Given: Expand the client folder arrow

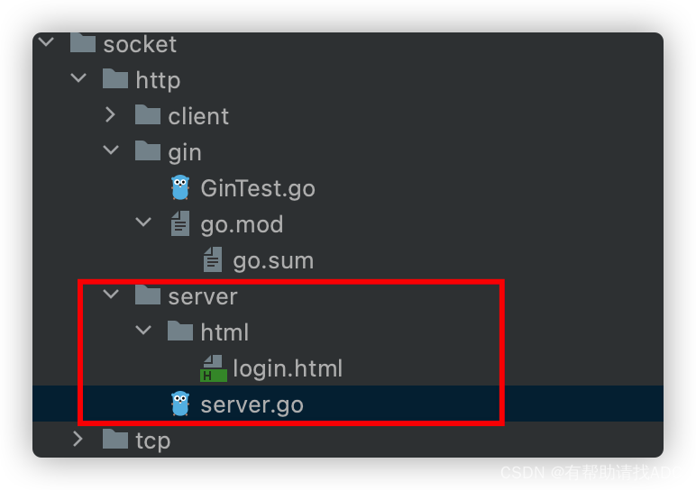Looking at the screenshot, I should click(111, 115).
